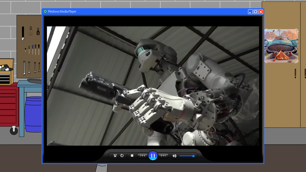306x172 pixels.
Task: Click the Pindows Media Player title text
Action: click(x=62, y=11)
